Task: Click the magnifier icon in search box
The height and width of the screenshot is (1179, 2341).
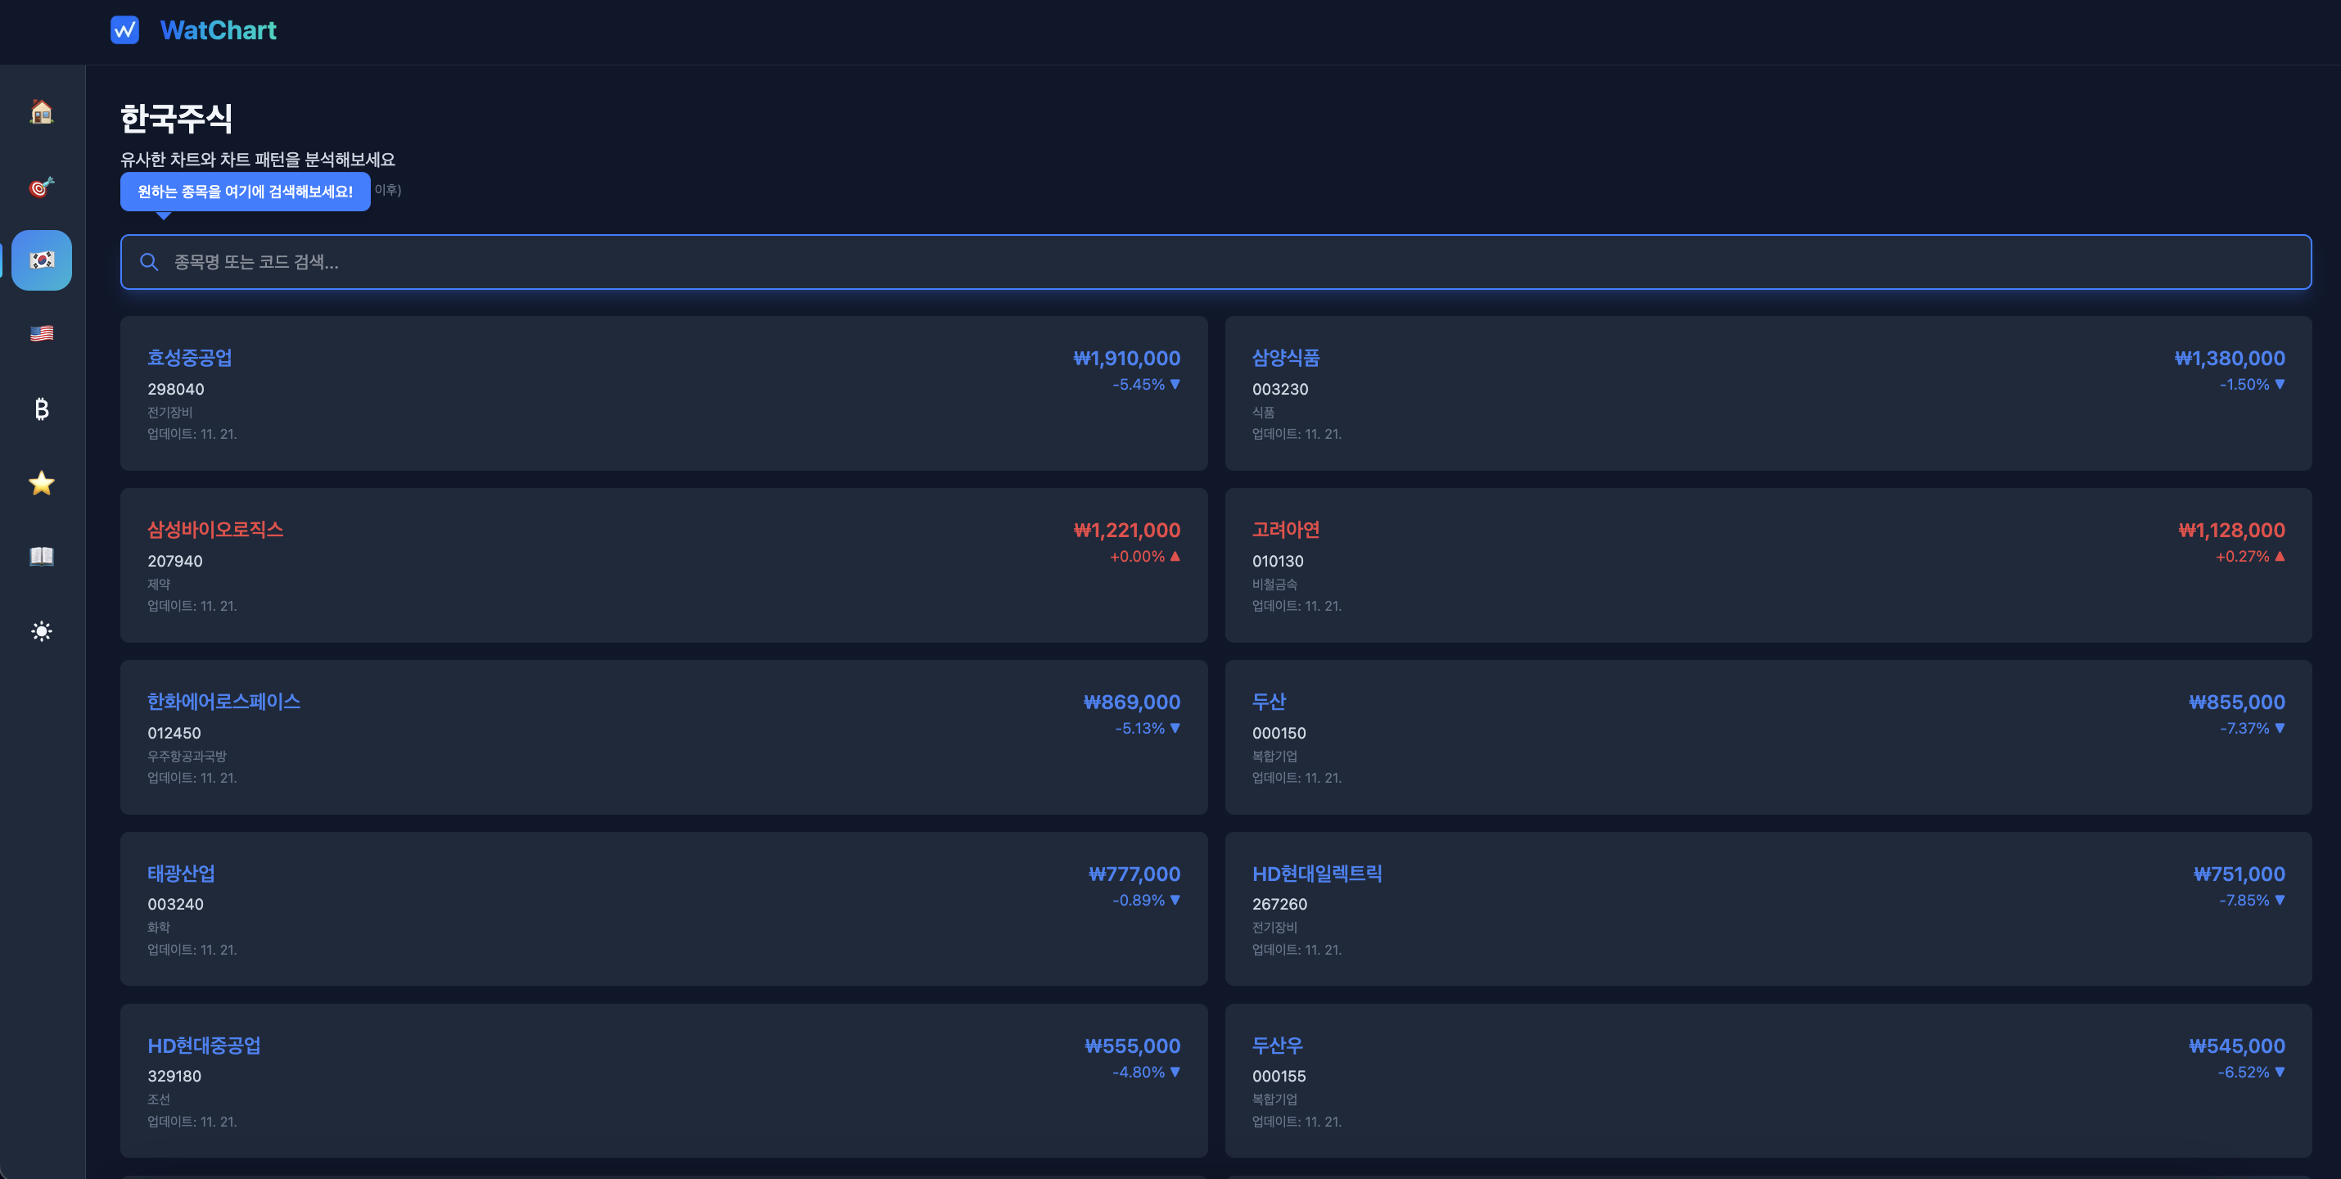Action: coord(149,262)
